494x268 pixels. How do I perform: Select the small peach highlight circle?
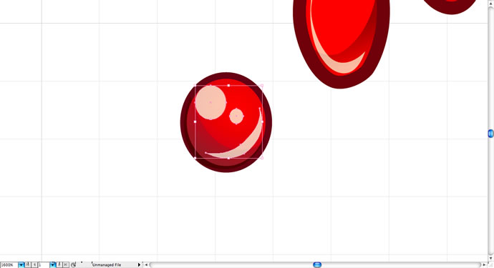236,116
